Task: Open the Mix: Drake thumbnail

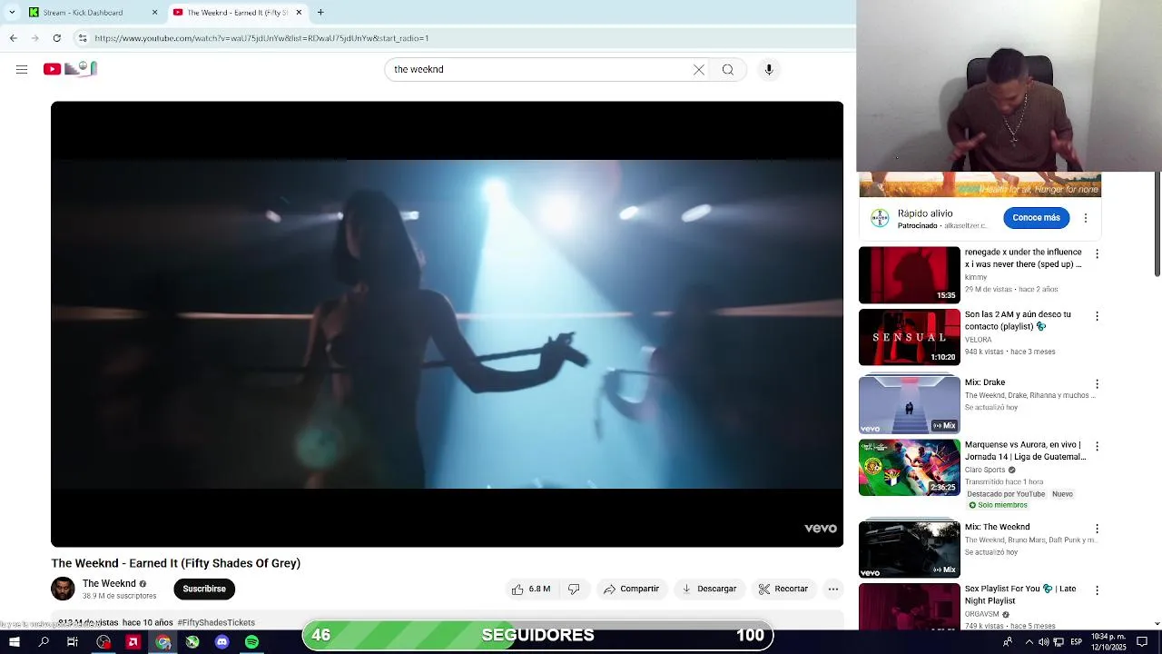Action: point(909,405)
